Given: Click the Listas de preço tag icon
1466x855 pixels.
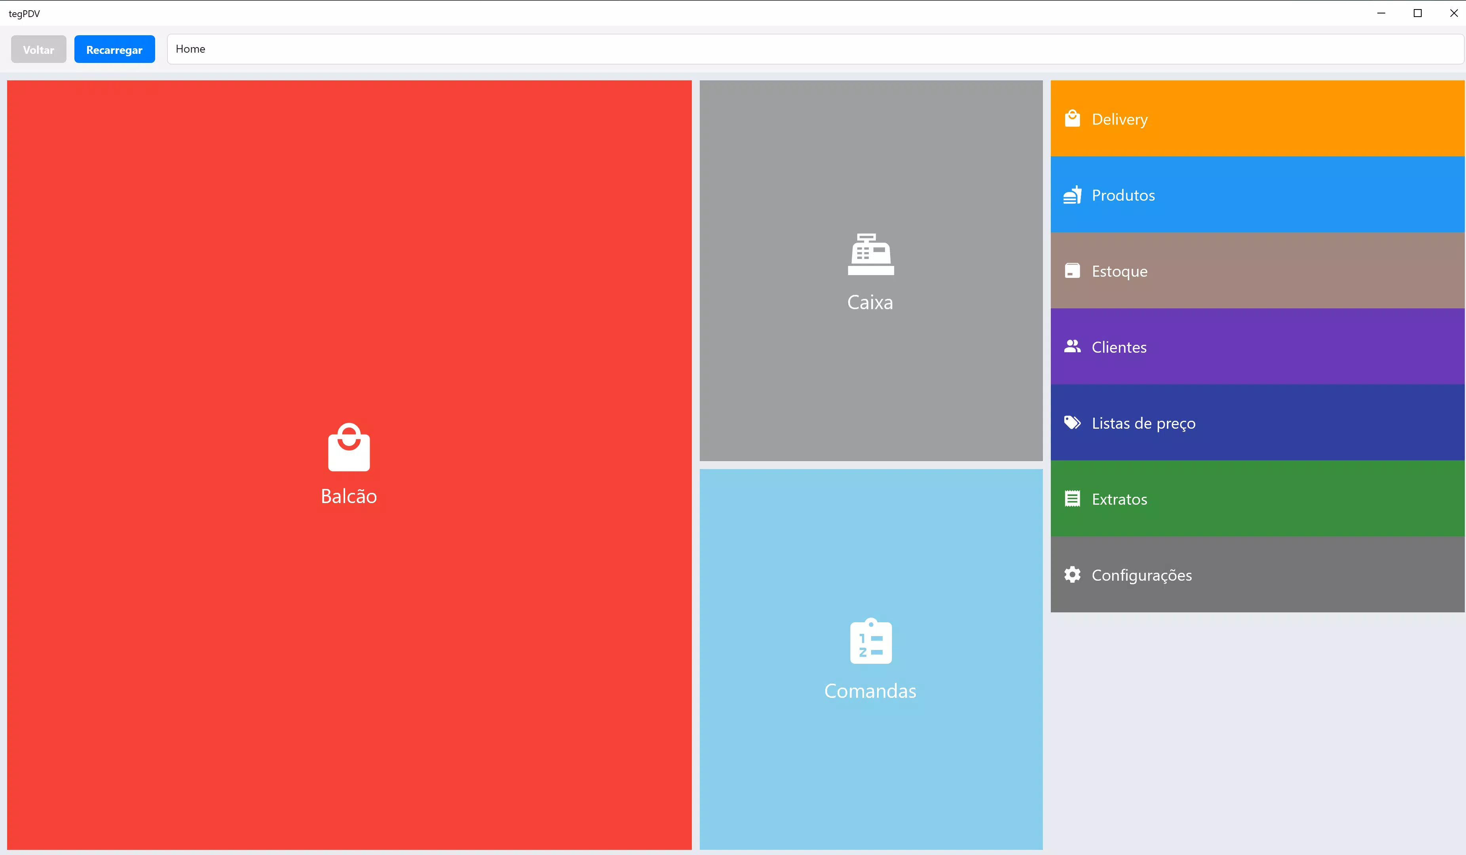Looking at the screenshot, I should tap(1072, 422).
